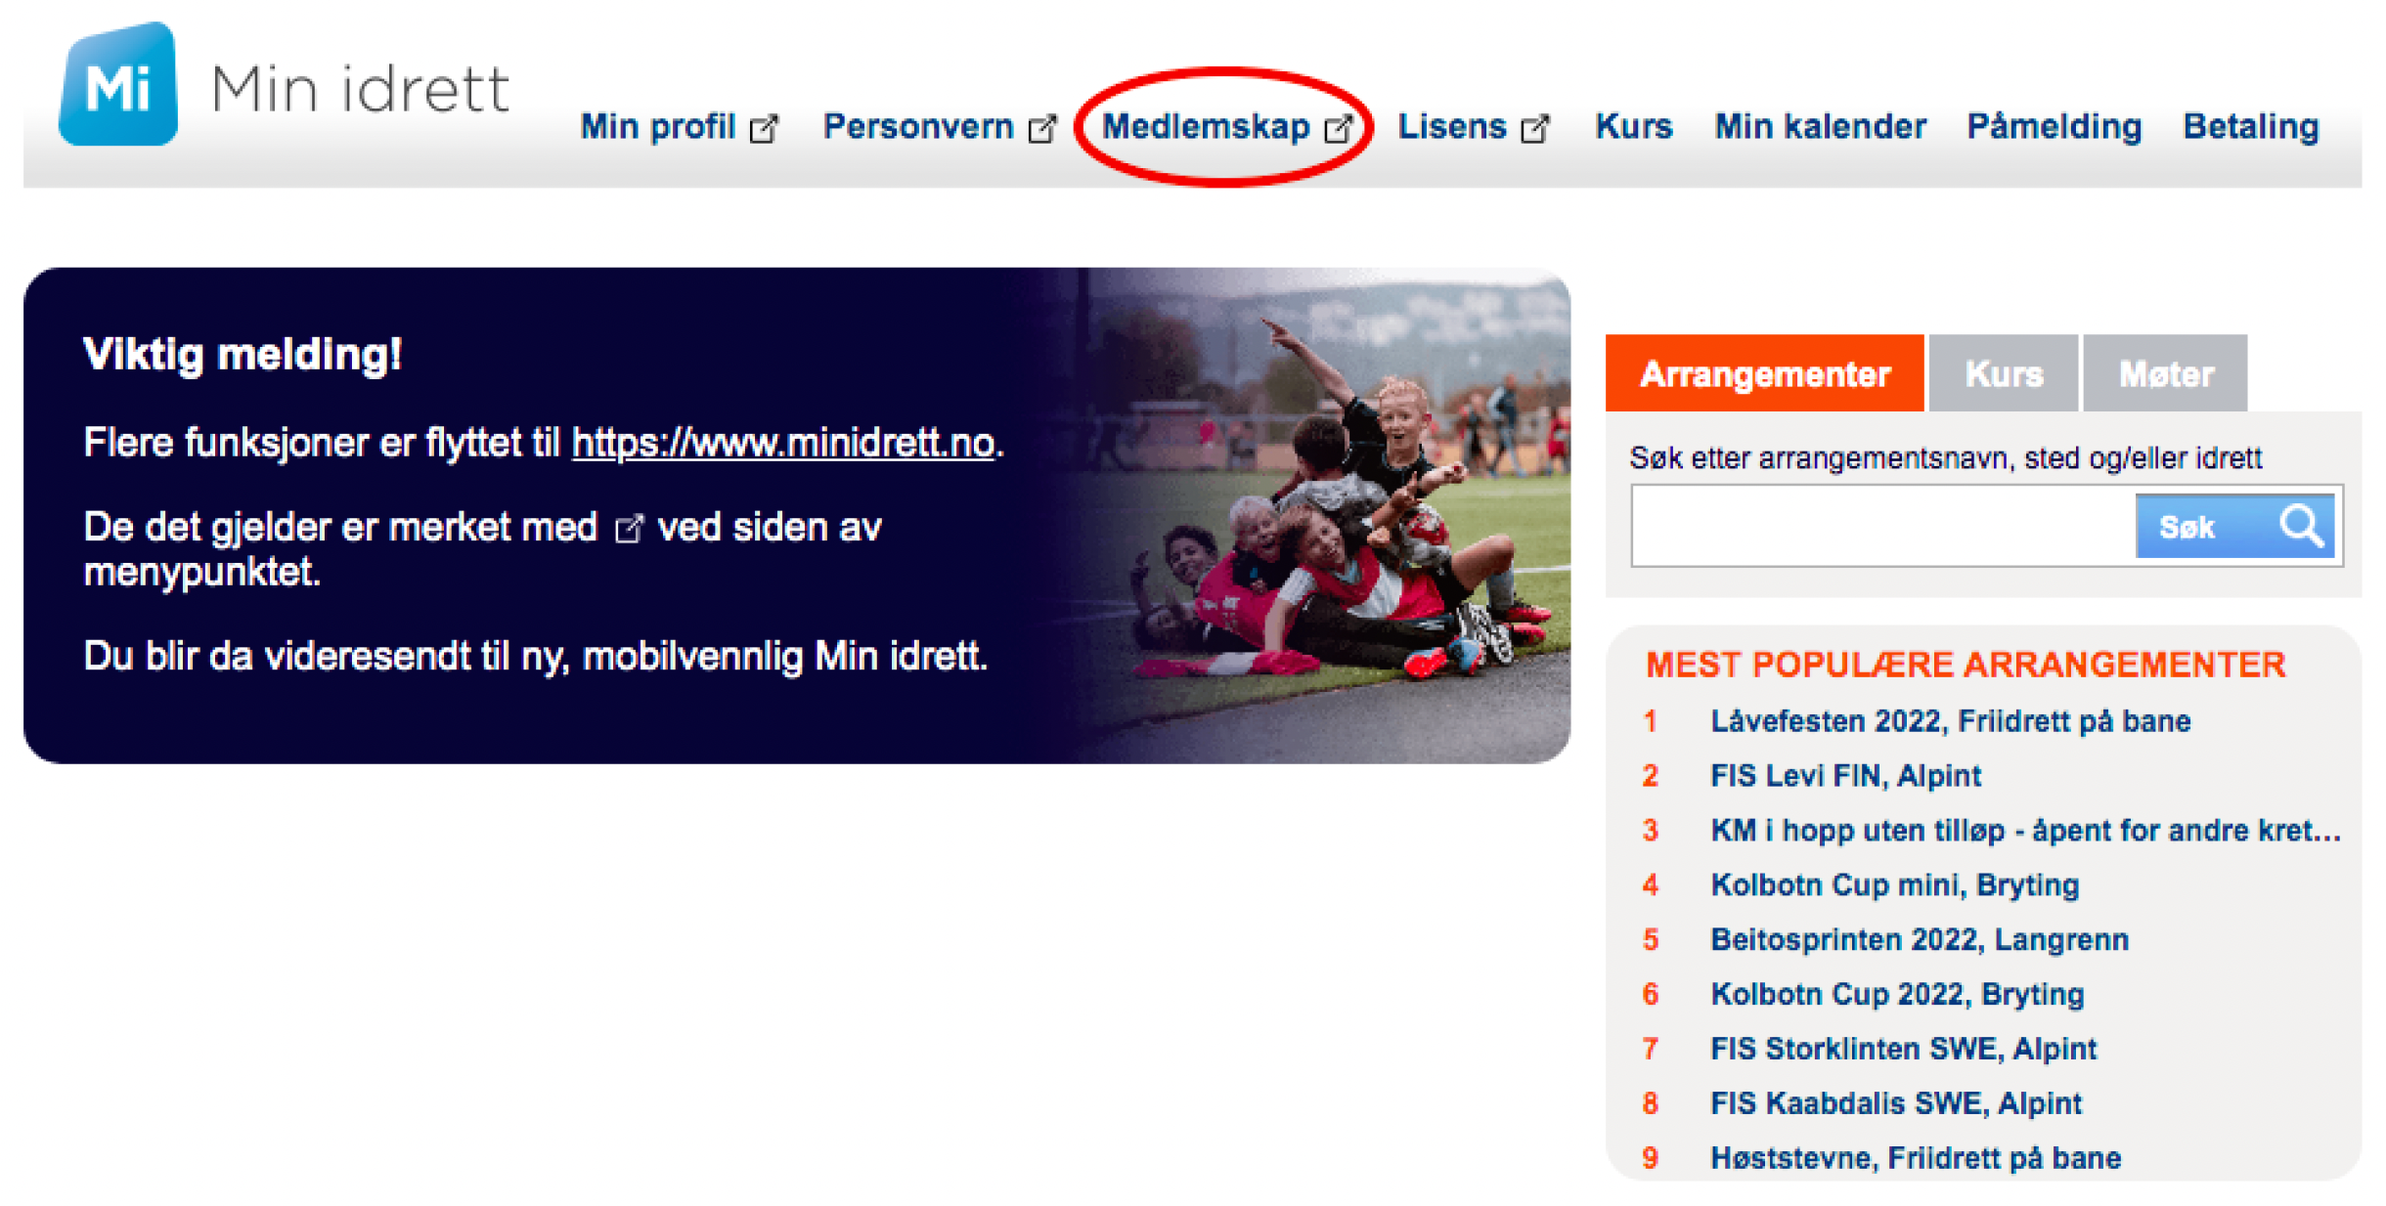Open Beitosprinten 2022, Langrenn event
Screen dimensions: 2386x1206
[x=1919, y=939]
